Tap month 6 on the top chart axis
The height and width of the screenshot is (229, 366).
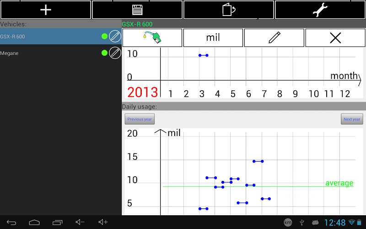tap(248, 94)
